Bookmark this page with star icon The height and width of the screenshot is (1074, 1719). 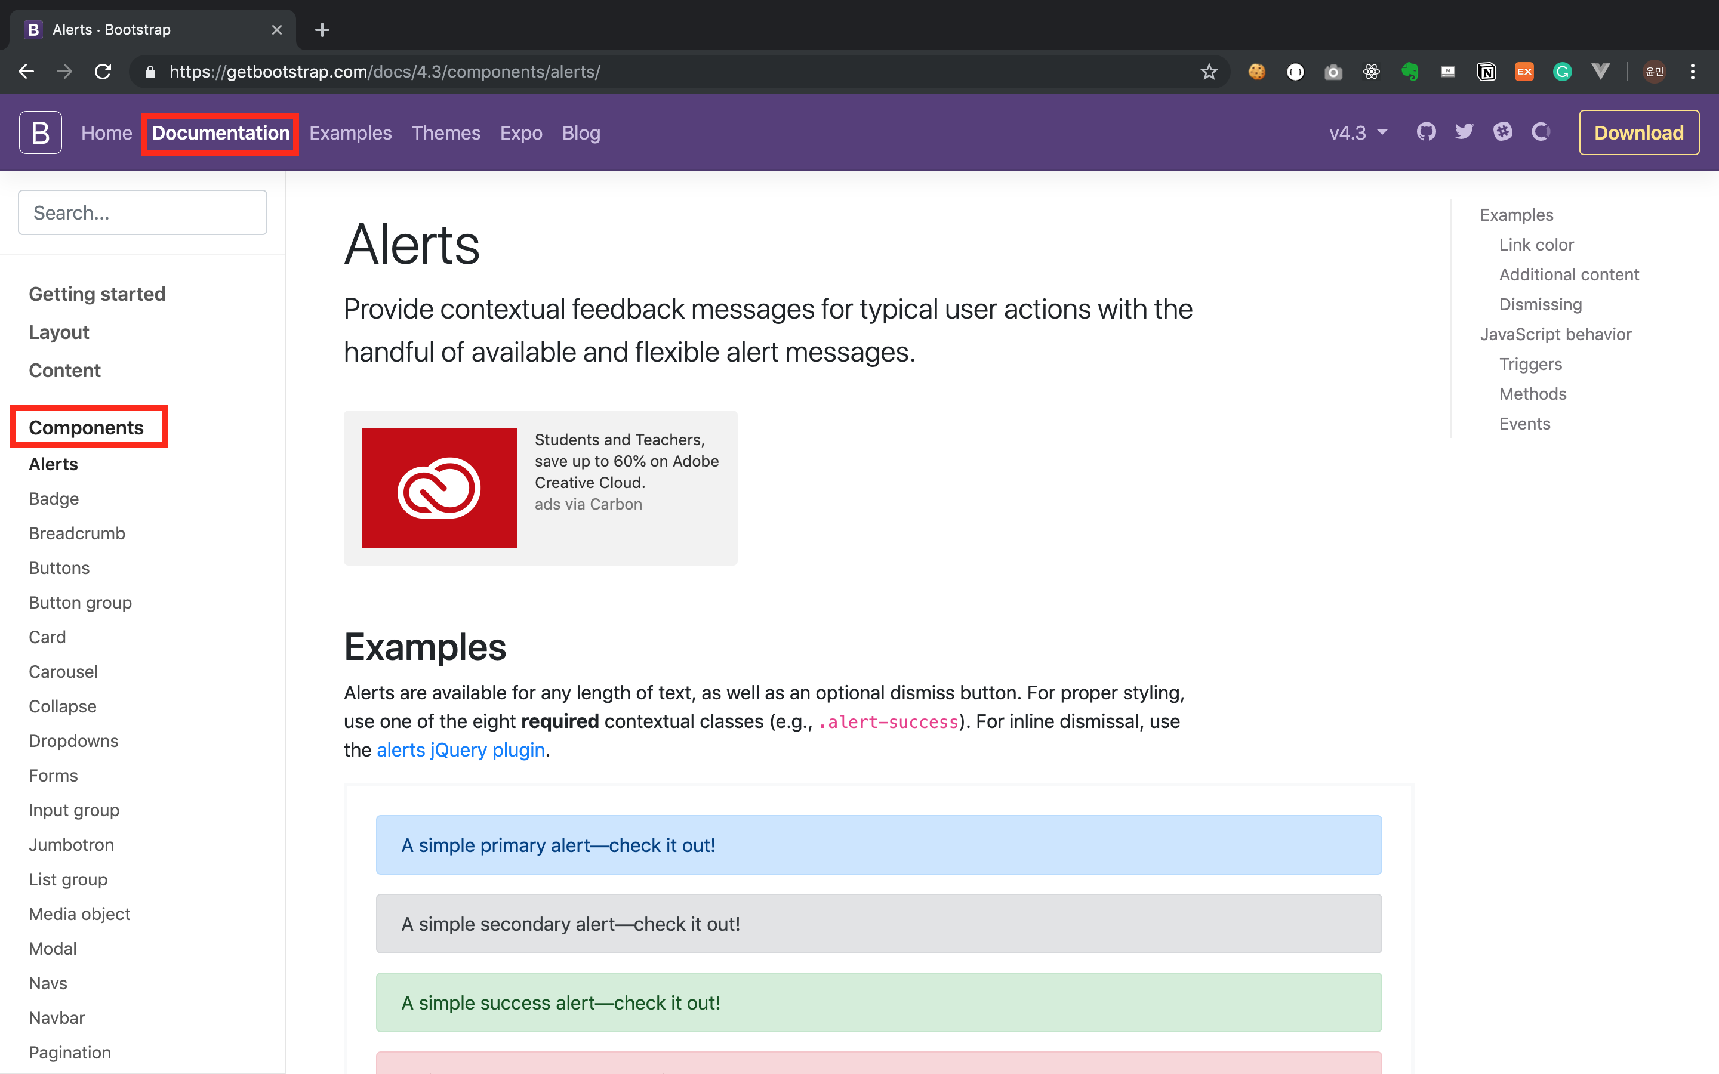tap(1209, 72)
